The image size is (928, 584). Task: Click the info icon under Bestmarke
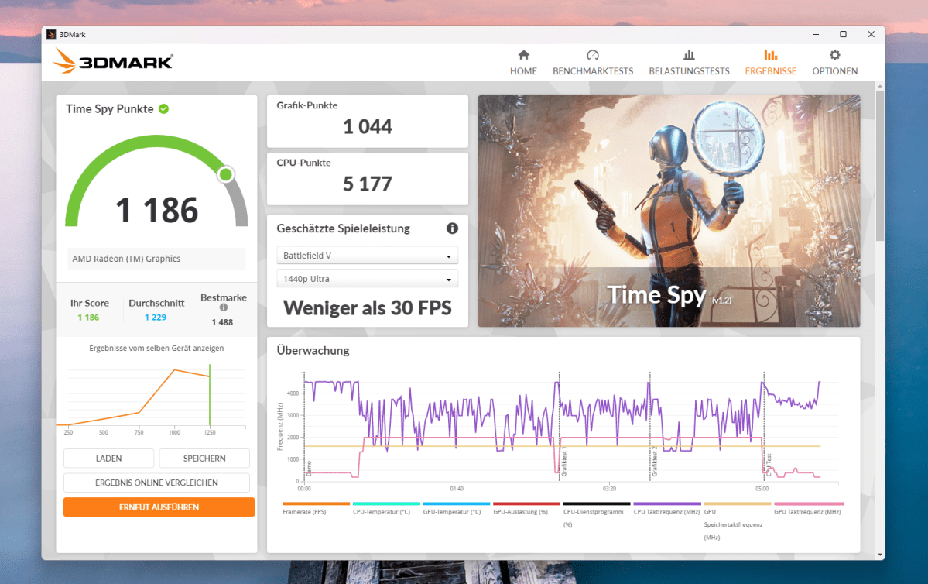point(224,307)
